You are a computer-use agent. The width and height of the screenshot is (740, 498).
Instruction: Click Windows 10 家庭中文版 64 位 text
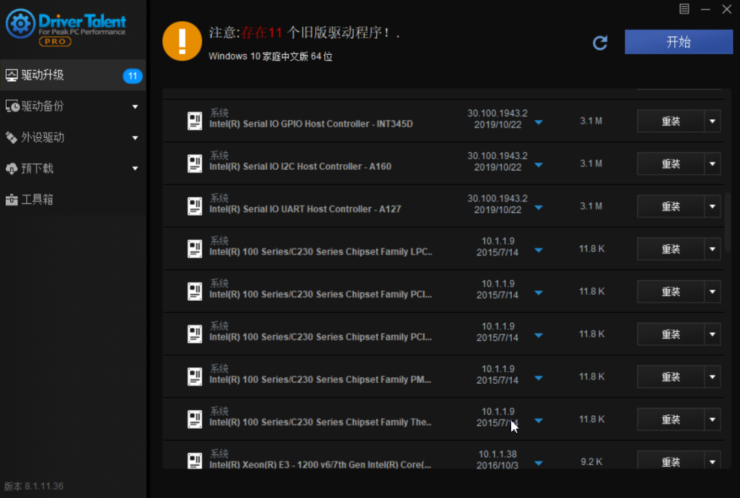pos(271,56)
